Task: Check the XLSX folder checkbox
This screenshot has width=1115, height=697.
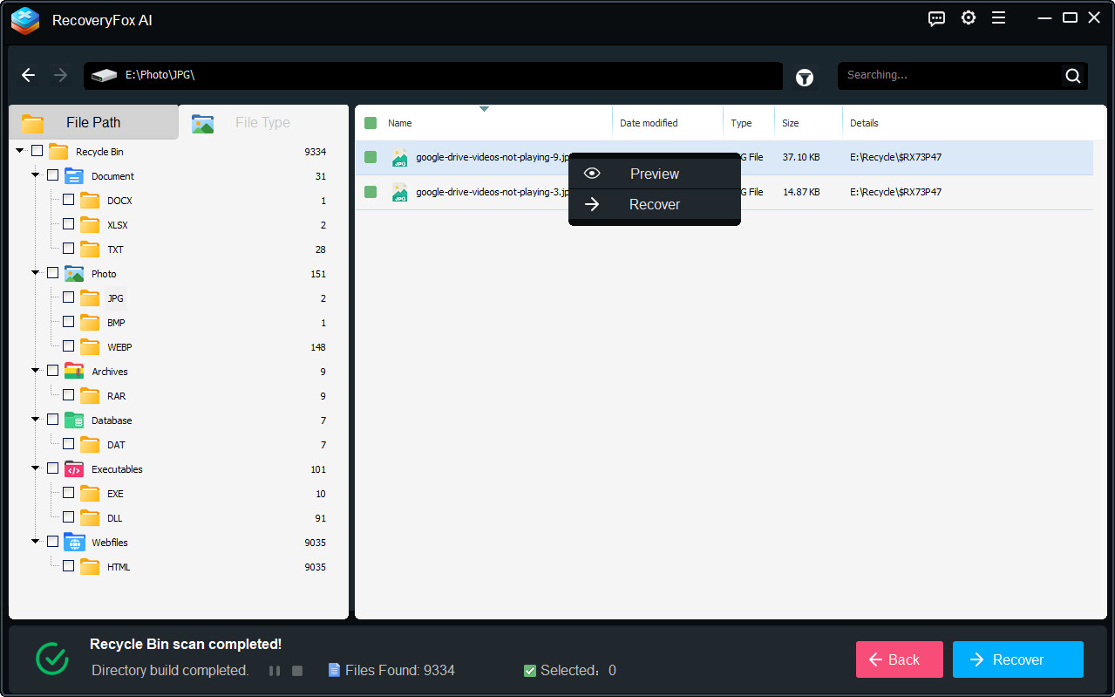Action: (68, 224)
